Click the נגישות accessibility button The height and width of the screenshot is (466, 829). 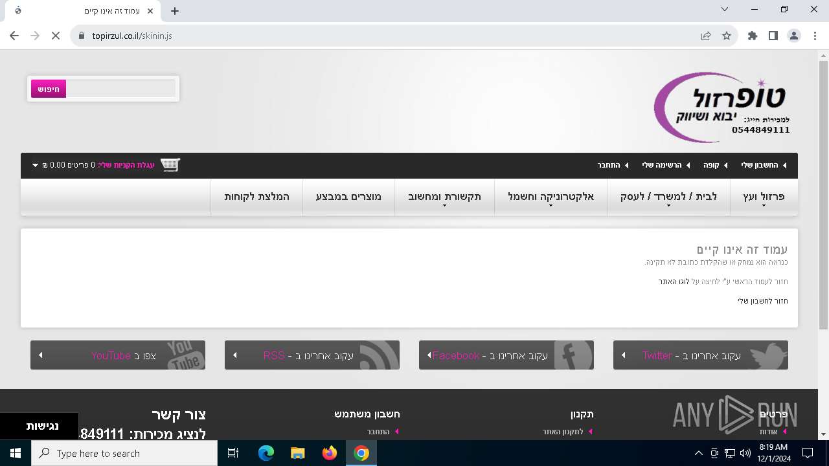pyautogui.click(x=40, y=426)
